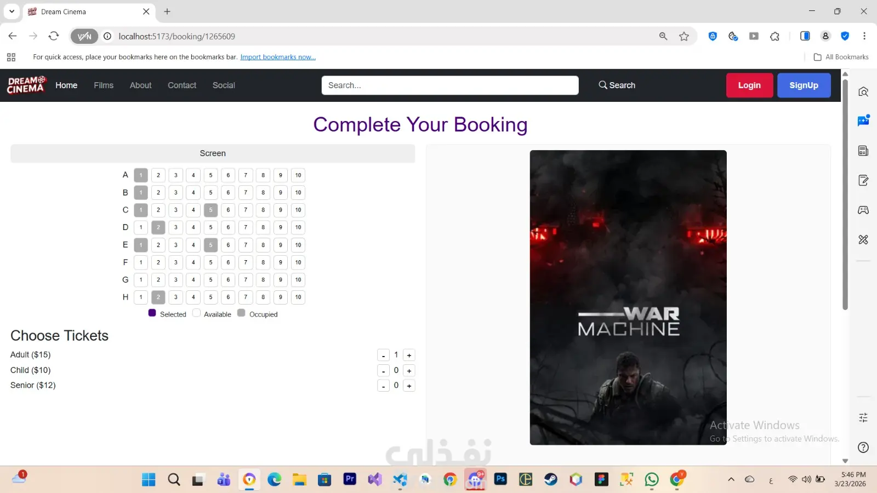877x493 pixels.
Task: Click the Search button in navbar
Action: click(617, 85)
